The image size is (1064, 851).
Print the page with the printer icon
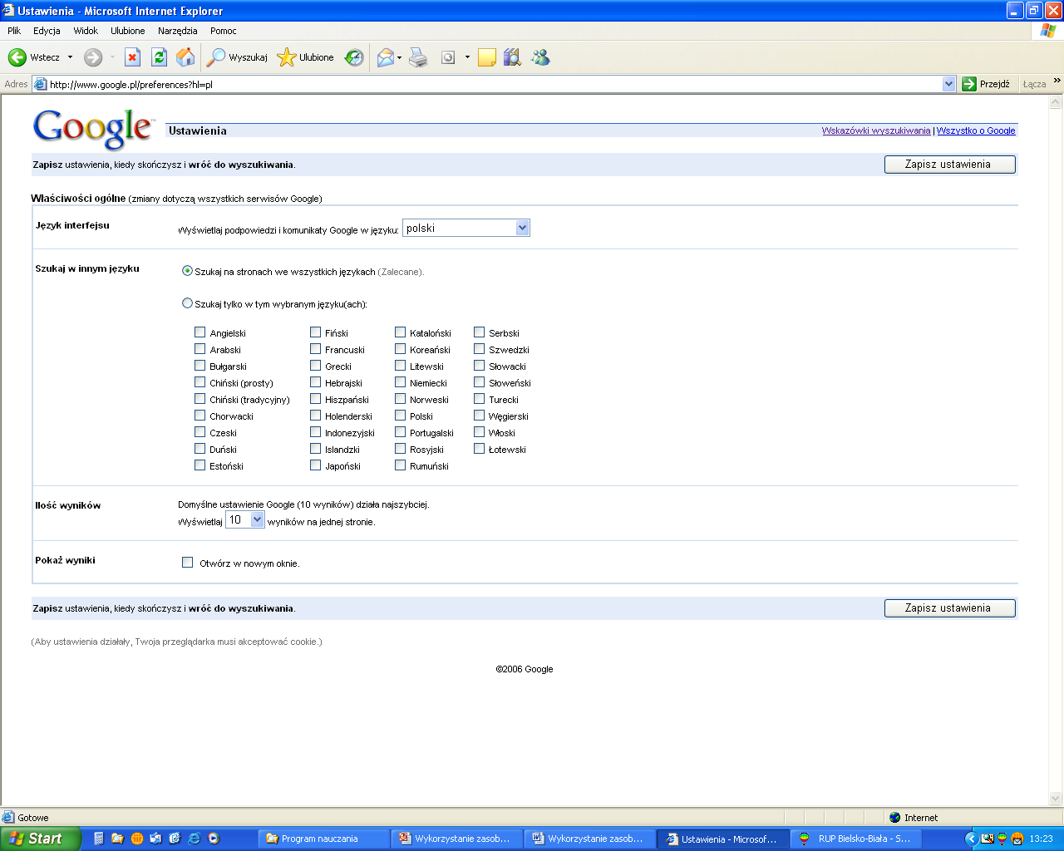pyautogui.click(x=418, y=57)
